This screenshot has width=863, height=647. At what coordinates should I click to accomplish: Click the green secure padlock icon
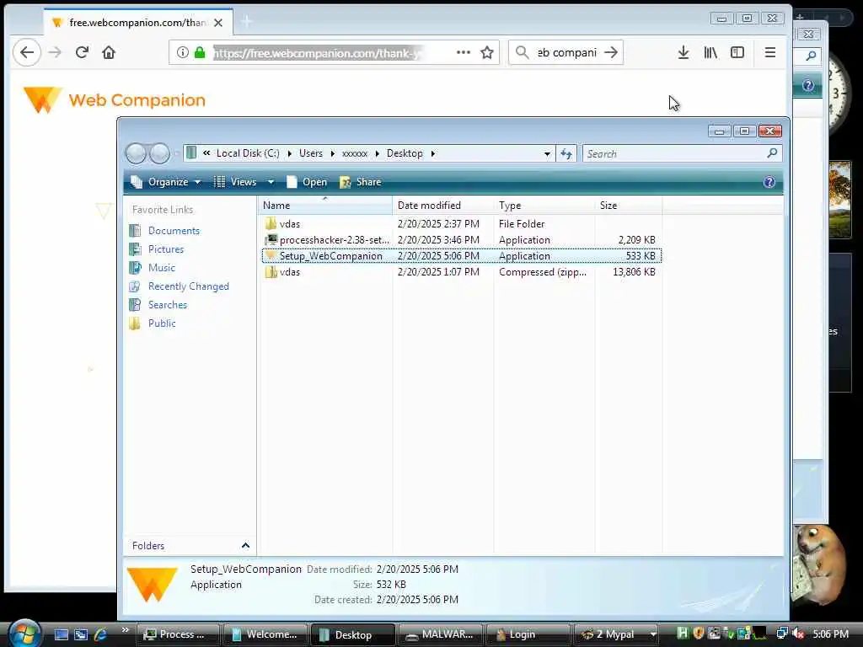point(200,53)
